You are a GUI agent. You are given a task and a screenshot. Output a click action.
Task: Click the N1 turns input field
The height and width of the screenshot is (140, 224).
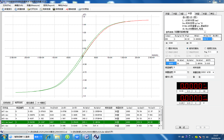coord(173,43)
